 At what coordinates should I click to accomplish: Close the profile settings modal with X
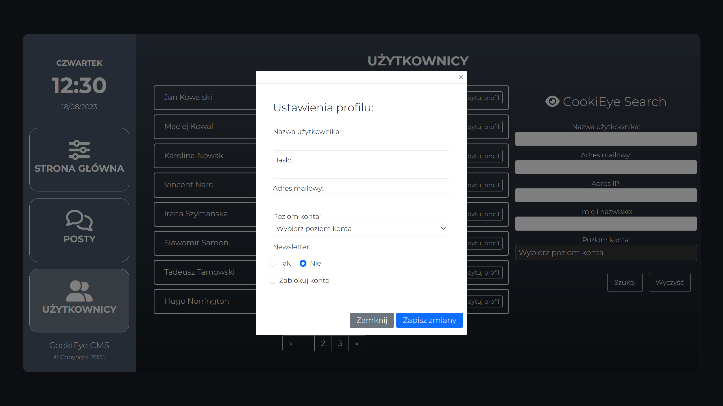click(461, 77)
